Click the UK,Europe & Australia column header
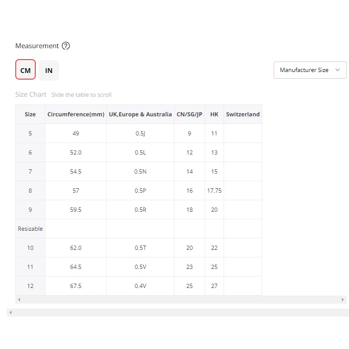The image size is (349, 349). pos(140,114)
